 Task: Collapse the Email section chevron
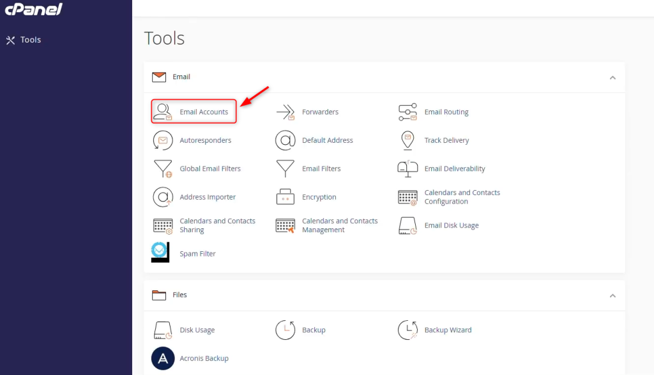click(612, 77)
